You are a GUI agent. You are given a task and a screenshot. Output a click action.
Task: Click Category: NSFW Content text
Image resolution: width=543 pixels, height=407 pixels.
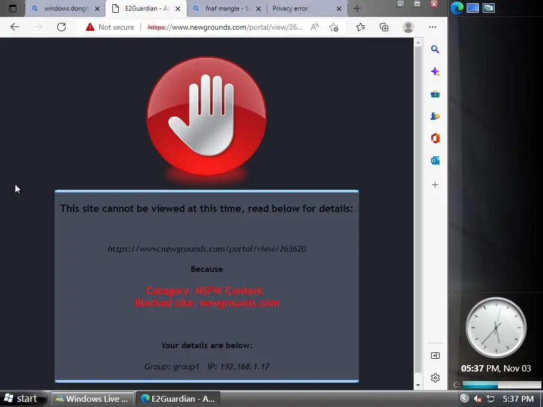point(205,290)
